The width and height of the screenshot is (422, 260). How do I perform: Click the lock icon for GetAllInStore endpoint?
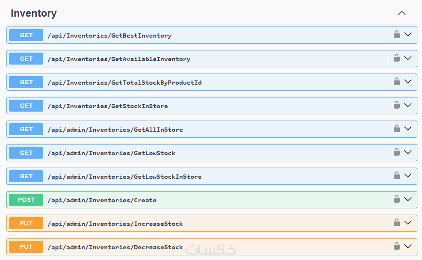click(x=397, y=129)
